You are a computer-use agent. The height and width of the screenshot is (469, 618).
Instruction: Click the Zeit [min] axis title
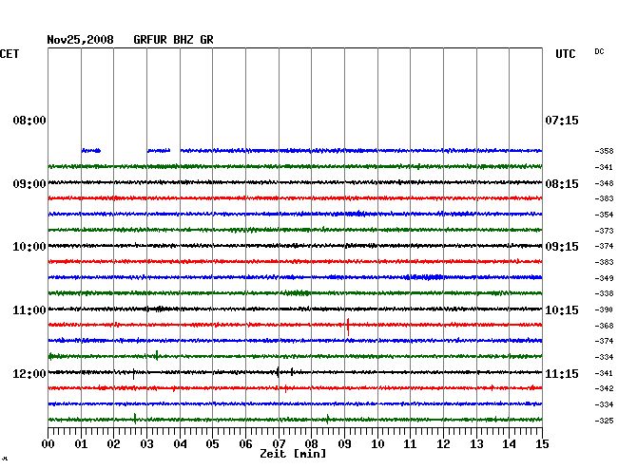pos(293,454)
